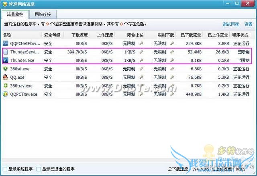Maximize the 管理网络流量 window
Screen dimensions: 257x176
[237, 3]
